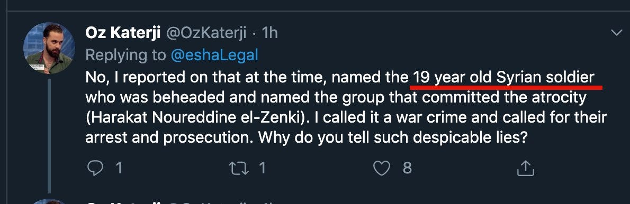The image size is (630, 204).
Task: Click the 1h timestamp of the tweet
Action: [269, 33]
